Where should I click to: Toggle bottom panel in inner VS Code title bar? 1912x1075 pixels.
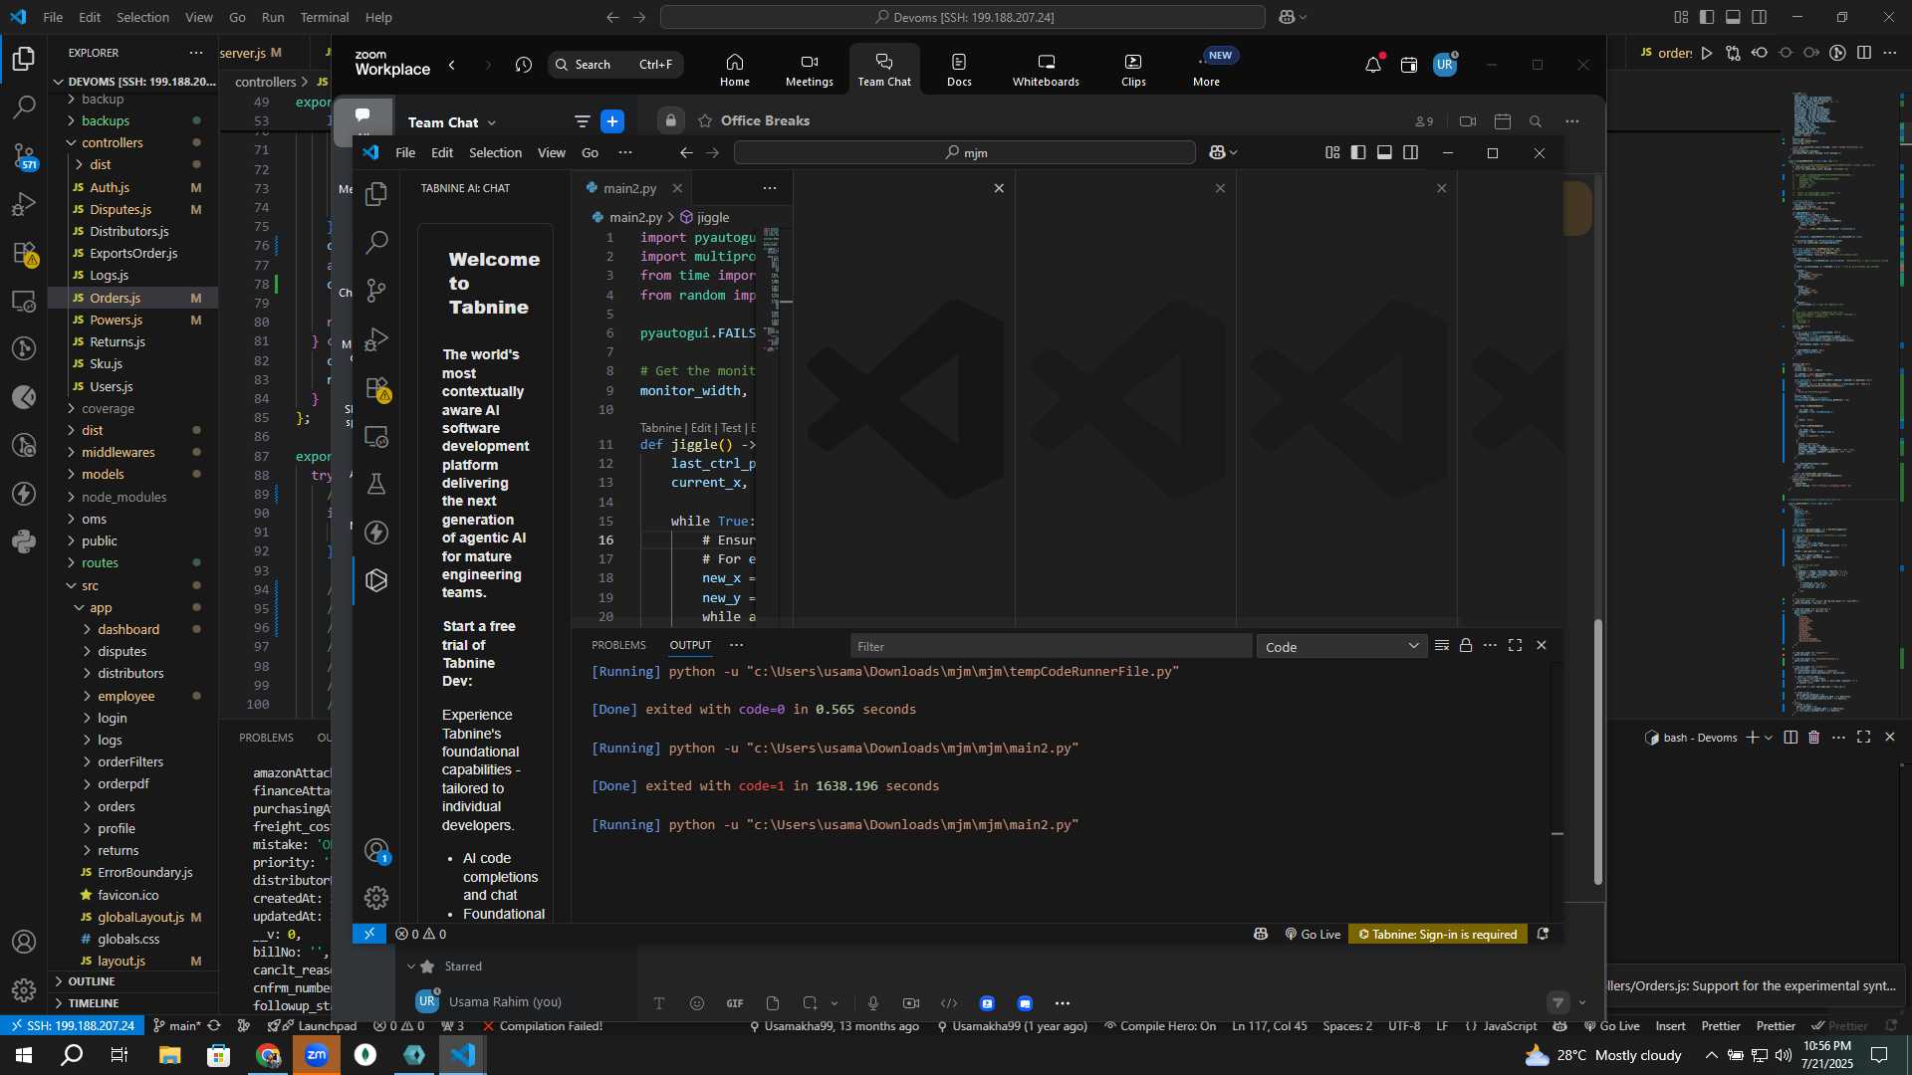pos(1384,152)
